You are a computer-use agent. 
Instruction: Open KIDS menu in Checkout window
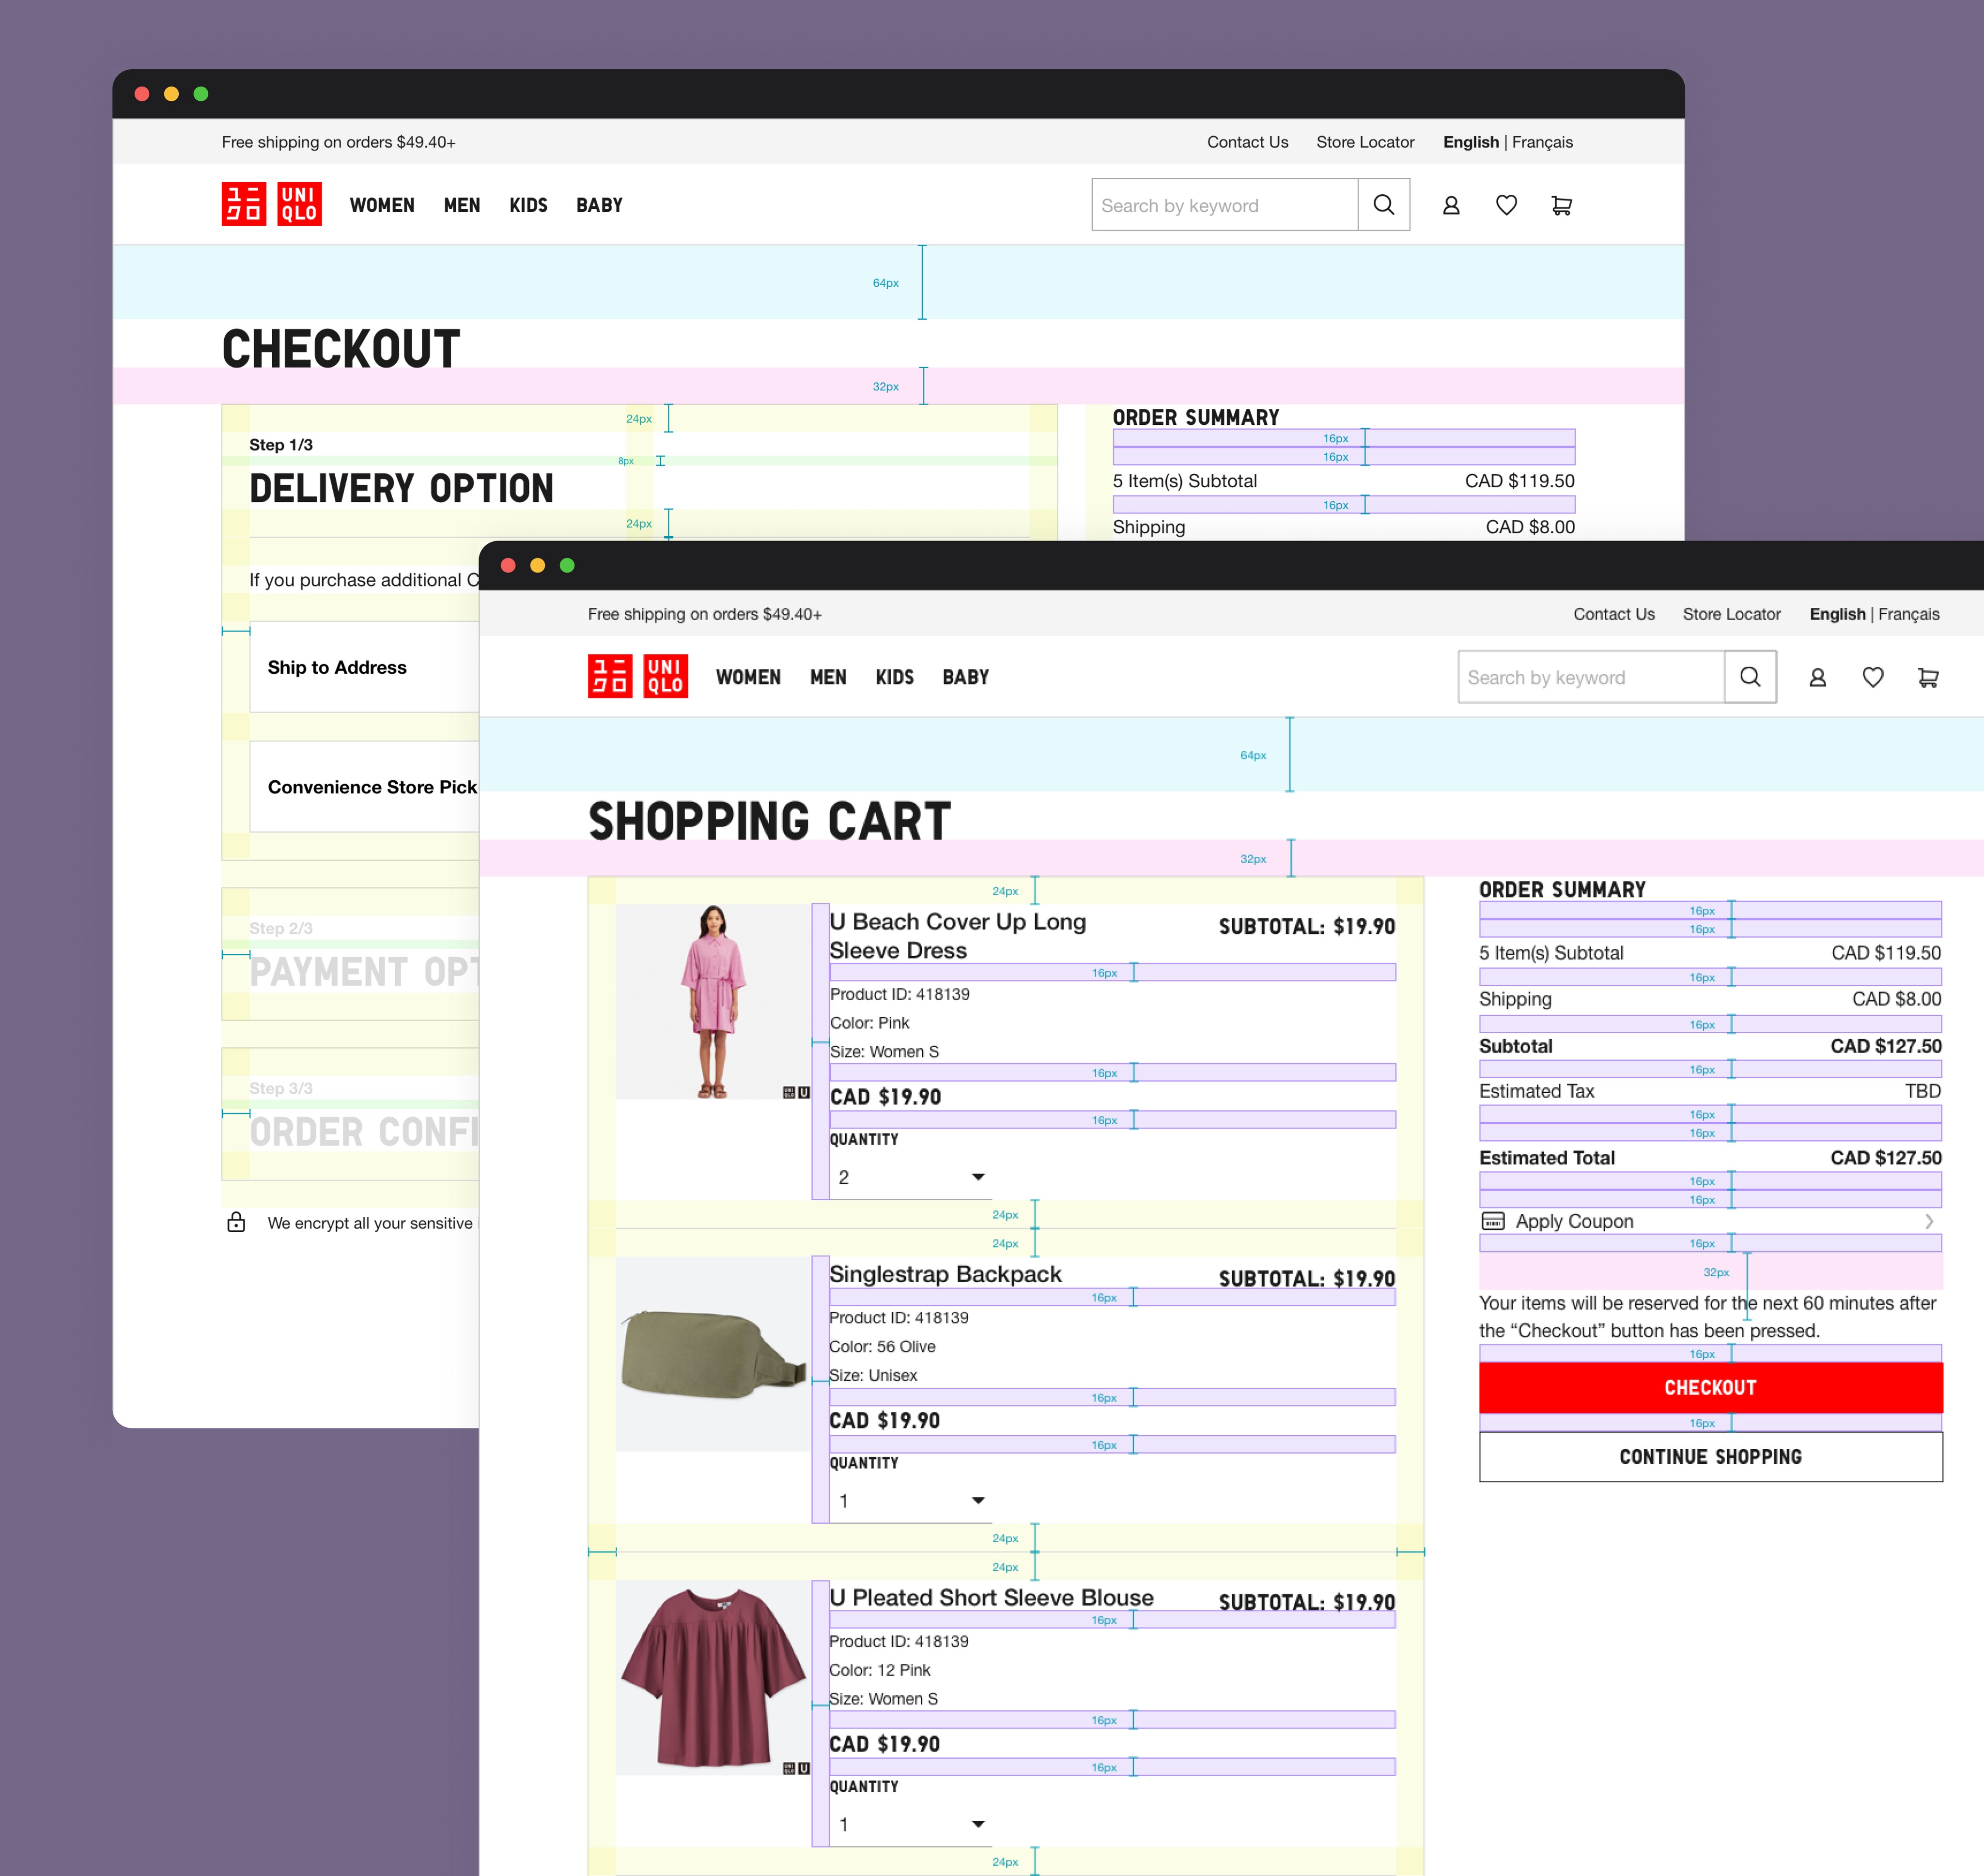[x=528, y=205]
